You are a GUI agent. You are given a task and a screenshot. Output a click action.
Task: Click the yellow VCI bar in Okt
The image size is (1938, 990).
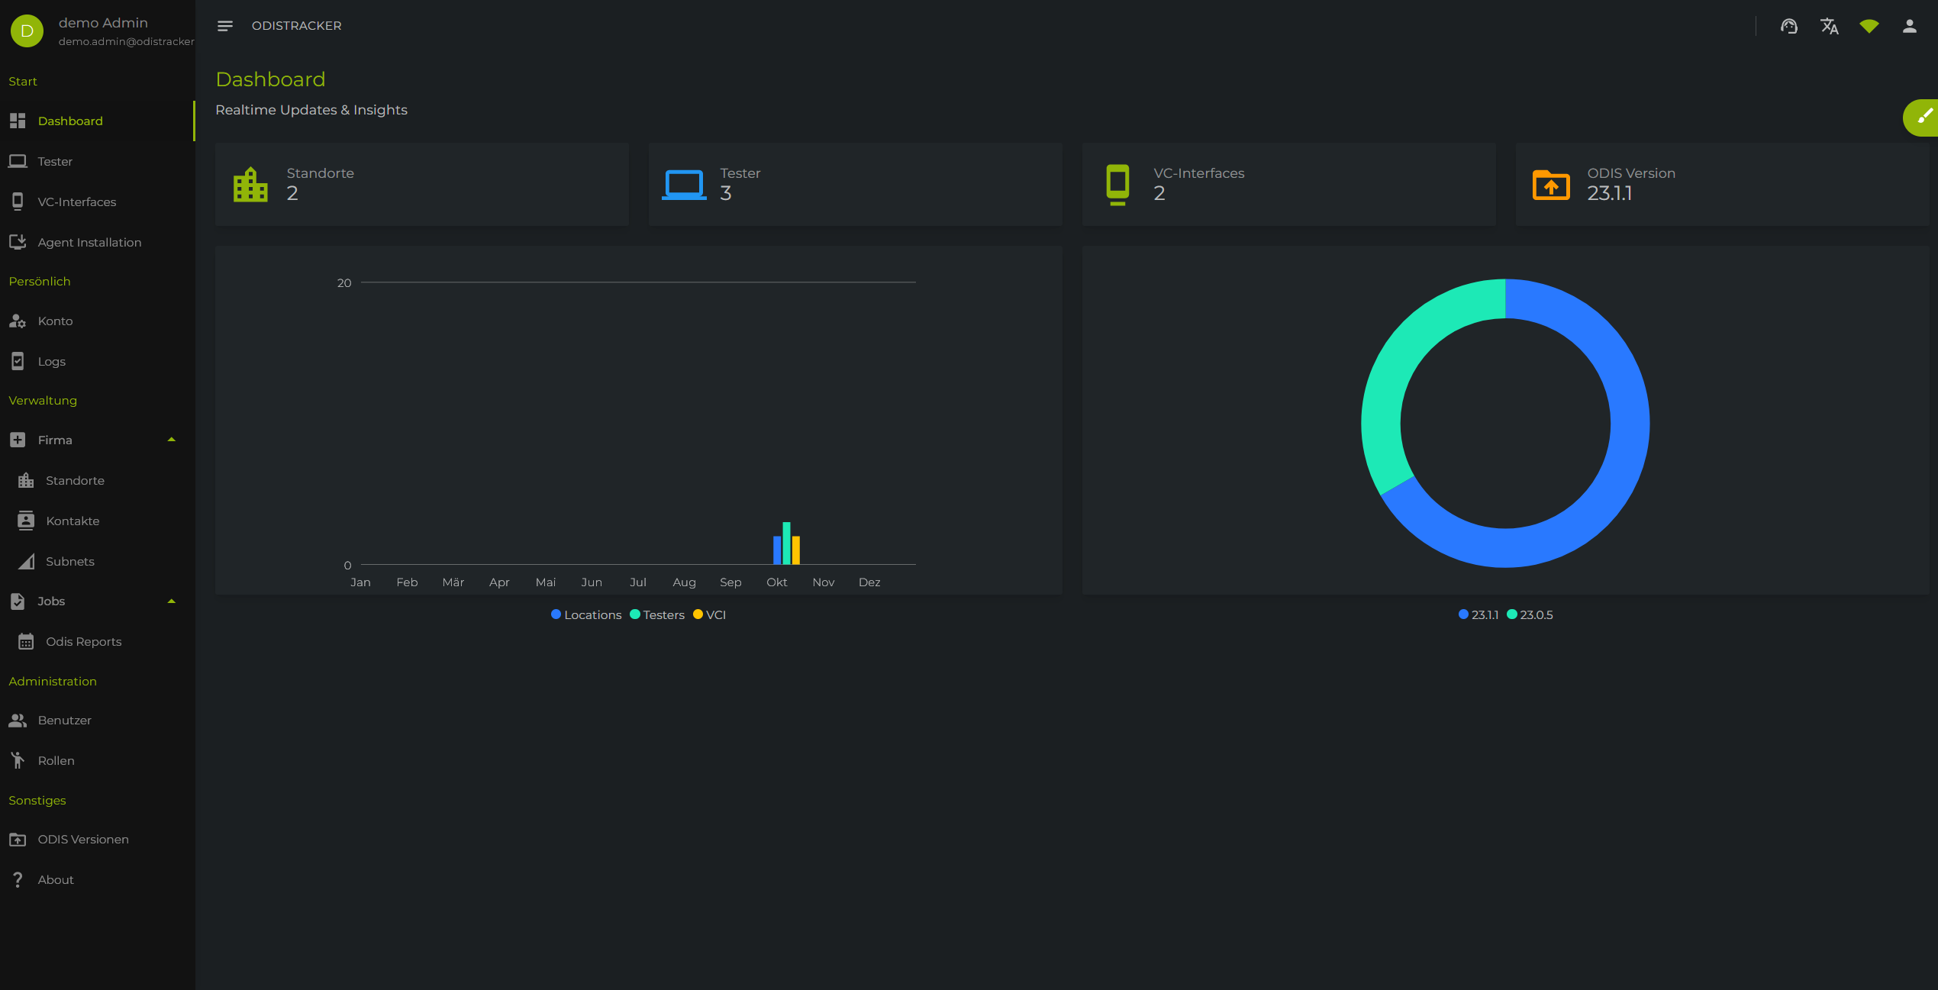click(795, 550)
